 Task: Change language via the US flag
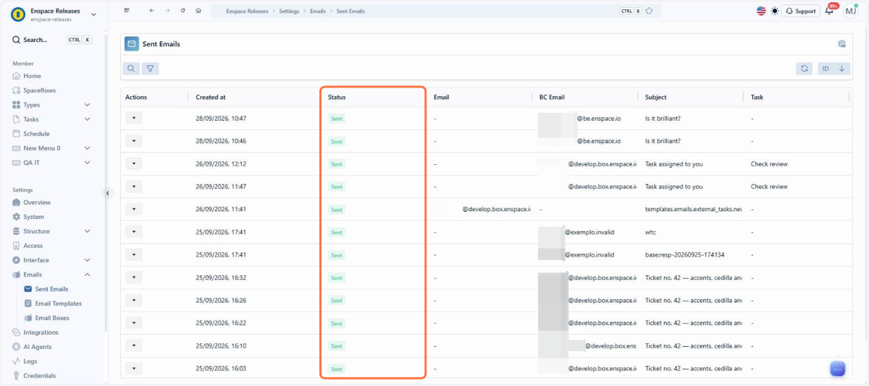tap(761, 11)
